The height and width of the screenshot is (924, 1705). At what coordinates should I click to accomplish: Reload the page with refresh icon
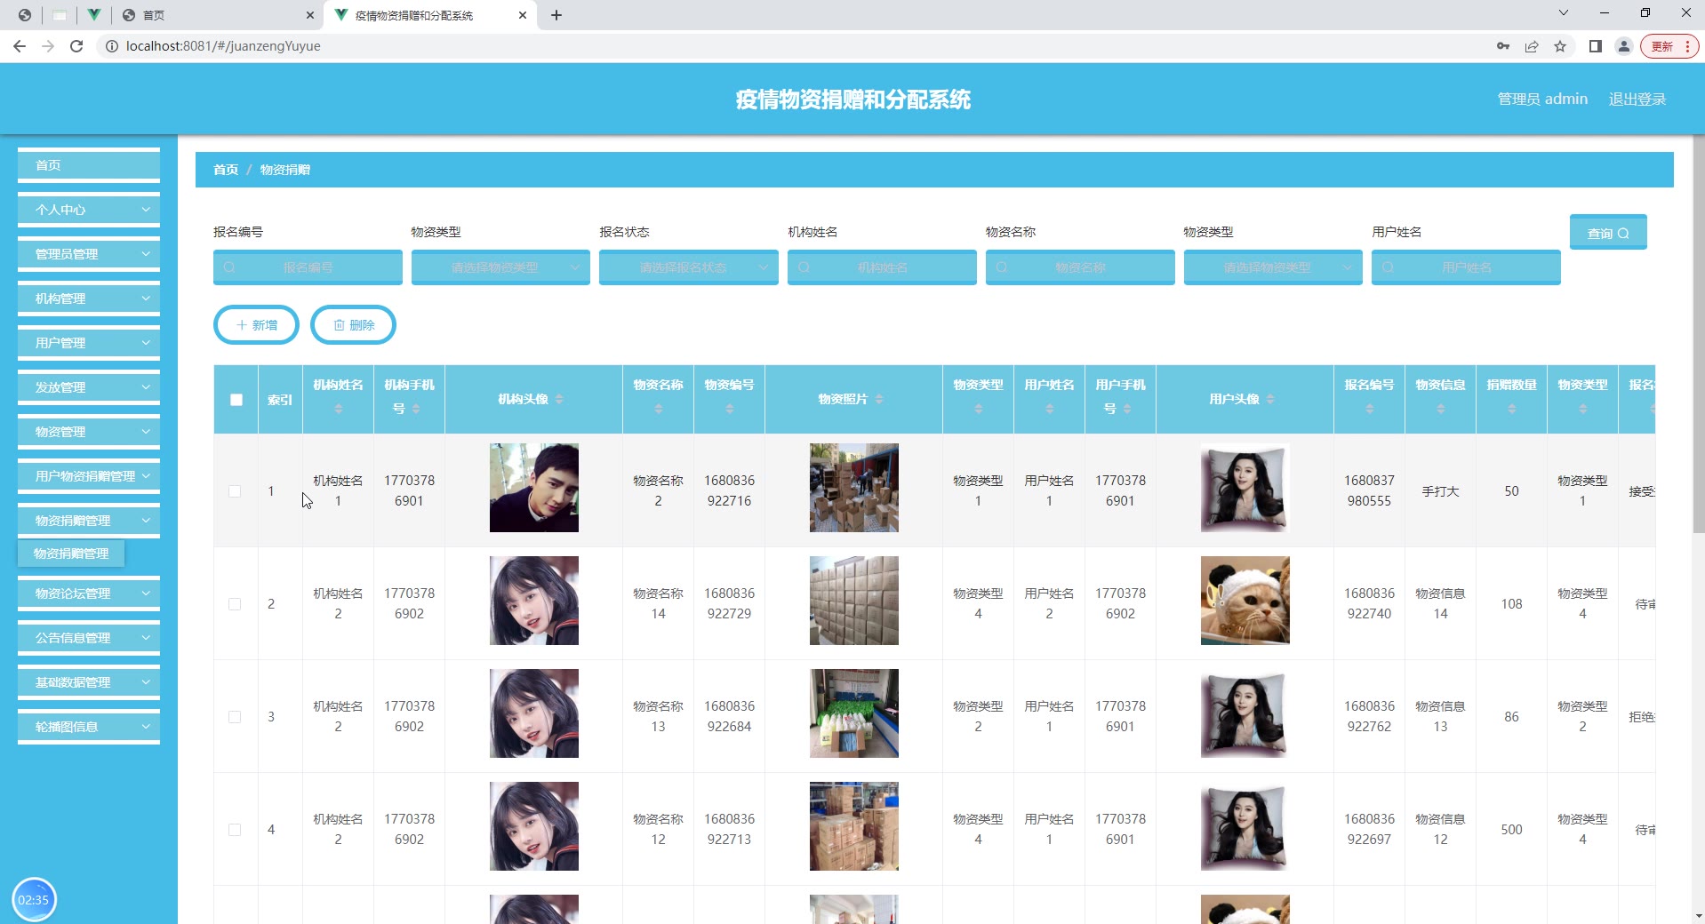click(x=76, y=46)
